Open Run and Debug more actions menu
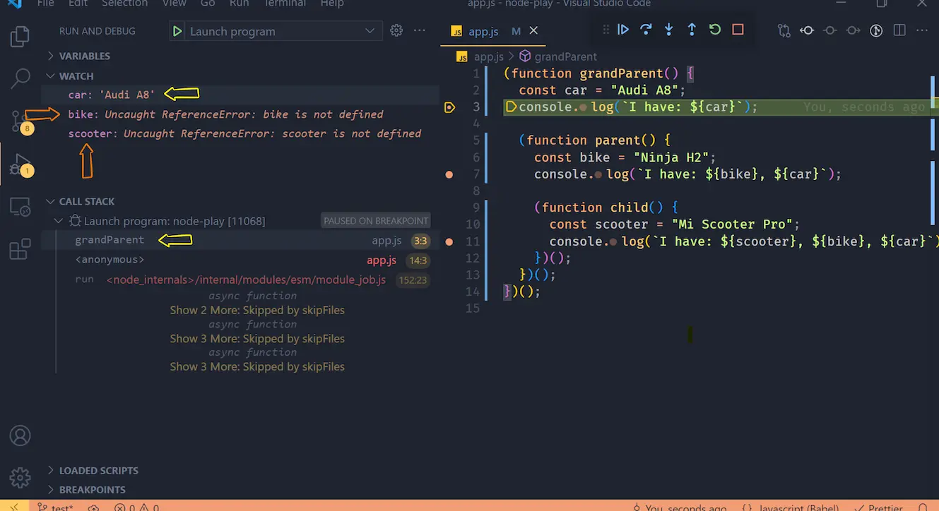This screenshot has height=511, width=939. point(420,31)
